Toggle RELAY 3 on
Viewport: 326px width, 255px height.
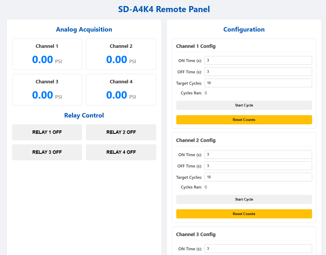tap(47, 152)
